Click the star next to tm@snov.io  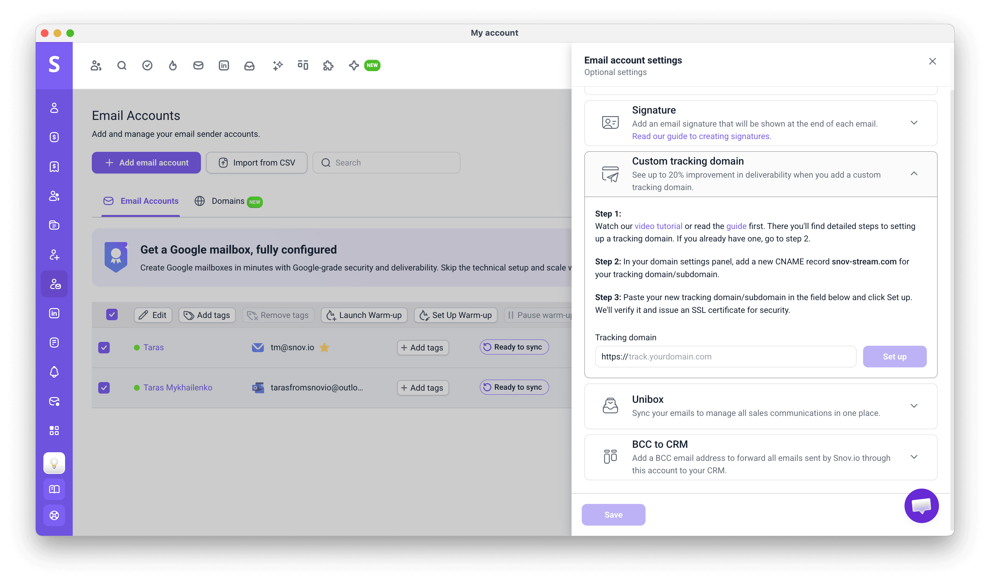point(324,347)
